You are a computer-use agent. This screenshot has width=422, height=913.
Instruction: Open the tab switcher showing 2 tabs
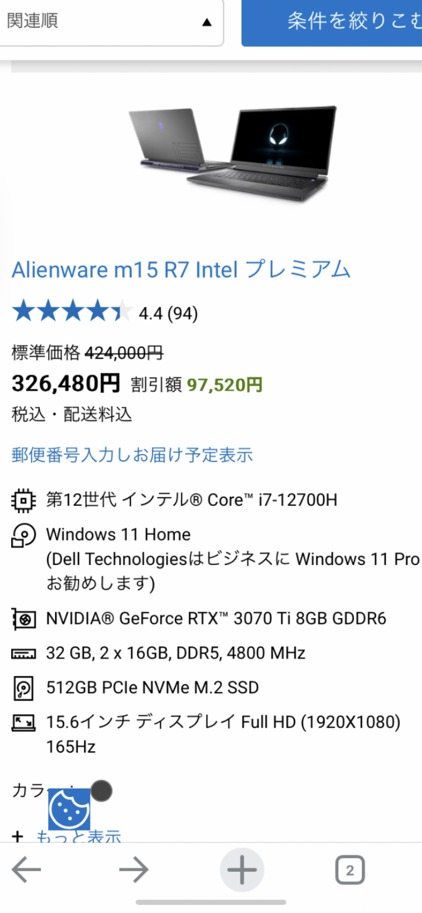[x=350, y=870]
